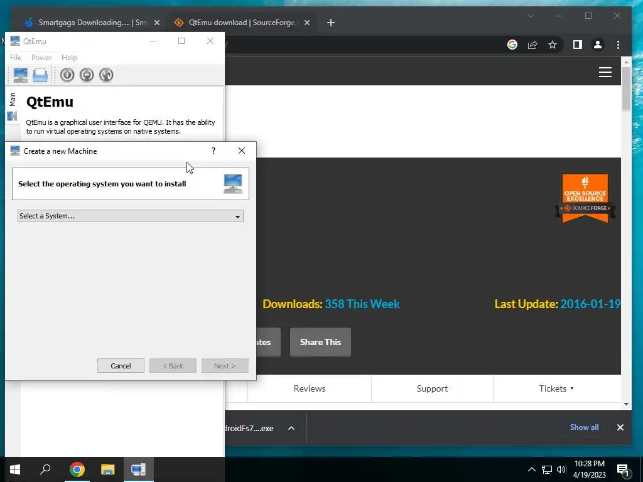
Task: Click the Open Machine toolbar icon in QtEmu
Action: pos(40,75)
